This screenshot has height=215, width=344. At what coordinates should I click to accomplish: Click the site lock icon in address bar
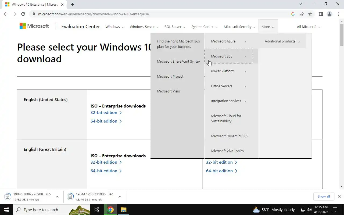coord(34,14)
